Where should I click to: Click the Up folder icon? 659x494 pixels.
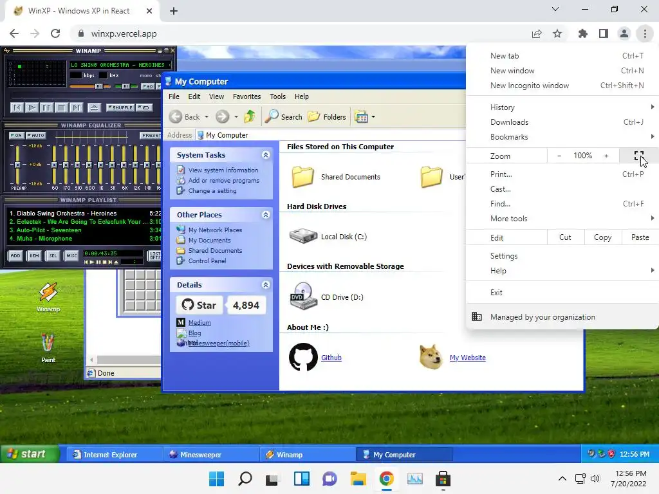pyautogui.click(x=250, y=116)
